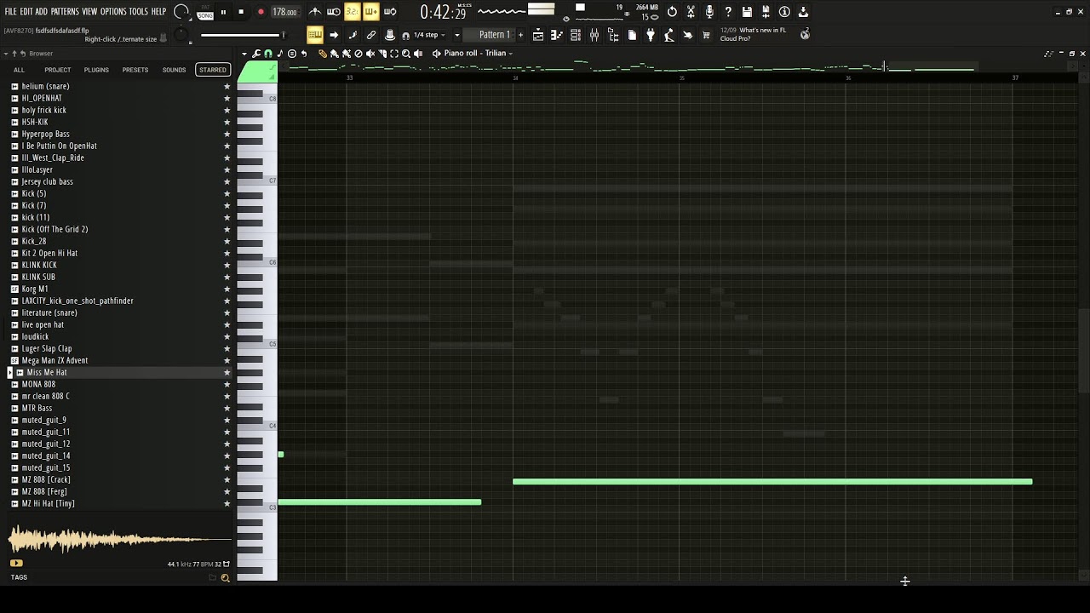Select Korg M1 preset in browser
The width and height of the screenshot is (1090, 613).
coord(35,289)
